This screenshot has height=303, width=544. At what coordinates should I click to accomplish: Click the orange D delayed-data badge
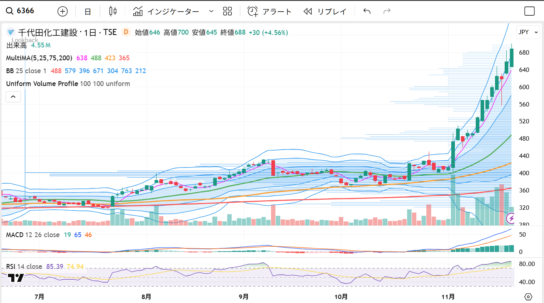click(126, 32)
